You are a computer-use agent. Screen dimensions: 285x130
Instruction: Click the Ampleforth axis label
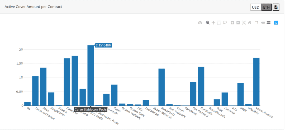click(58, 112)
